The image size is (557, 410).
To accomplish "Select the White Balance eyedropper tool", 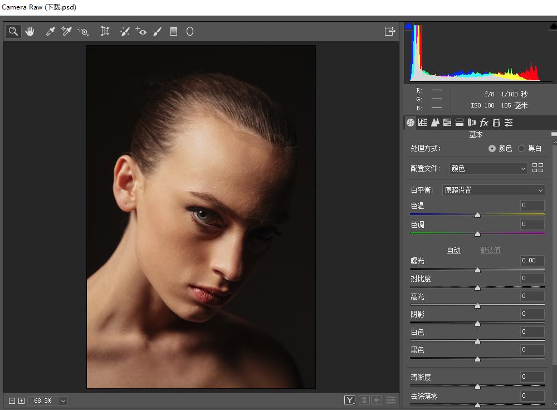I will (50, 32).
